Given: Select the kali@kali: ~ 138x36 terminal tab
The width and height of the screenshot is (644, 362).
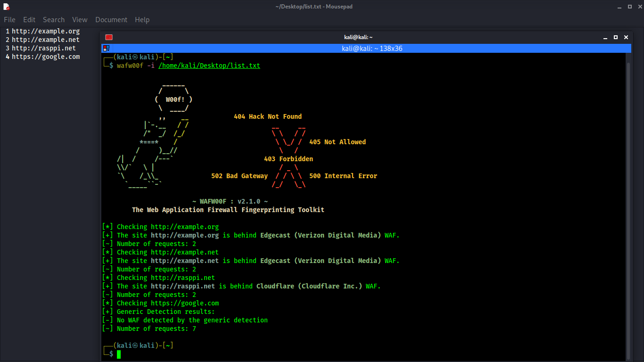Looking at the screenshot, I should pyautogui.click(x=372, y=48).
